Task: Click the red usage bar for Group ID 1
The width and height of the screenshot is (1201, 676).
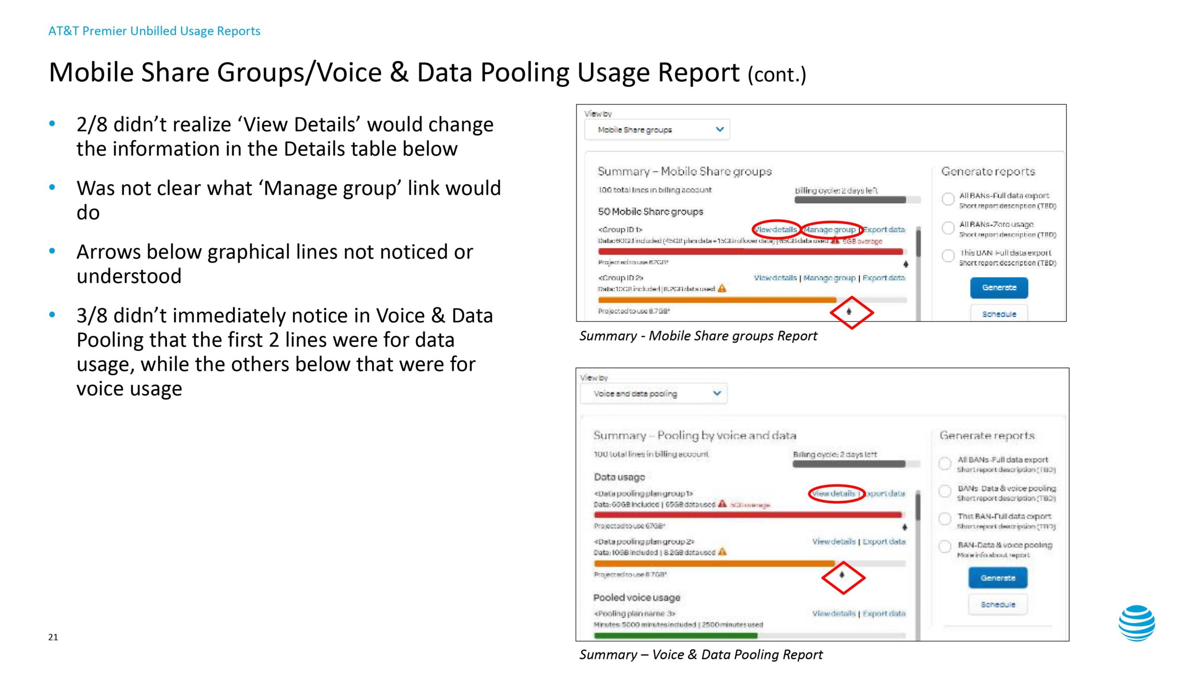Action: click(x=751, y=252)
